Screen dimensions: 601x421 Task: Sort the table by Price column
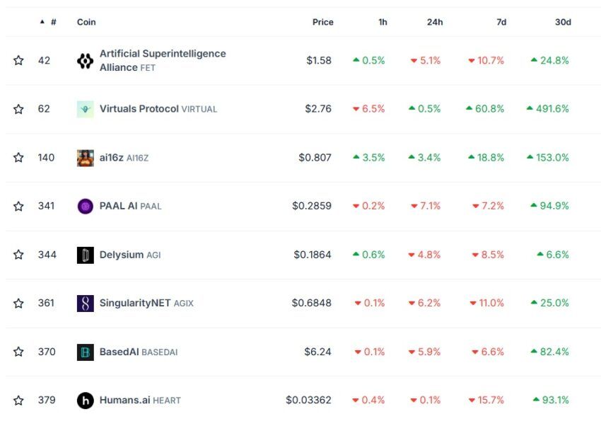coord(322,22)
